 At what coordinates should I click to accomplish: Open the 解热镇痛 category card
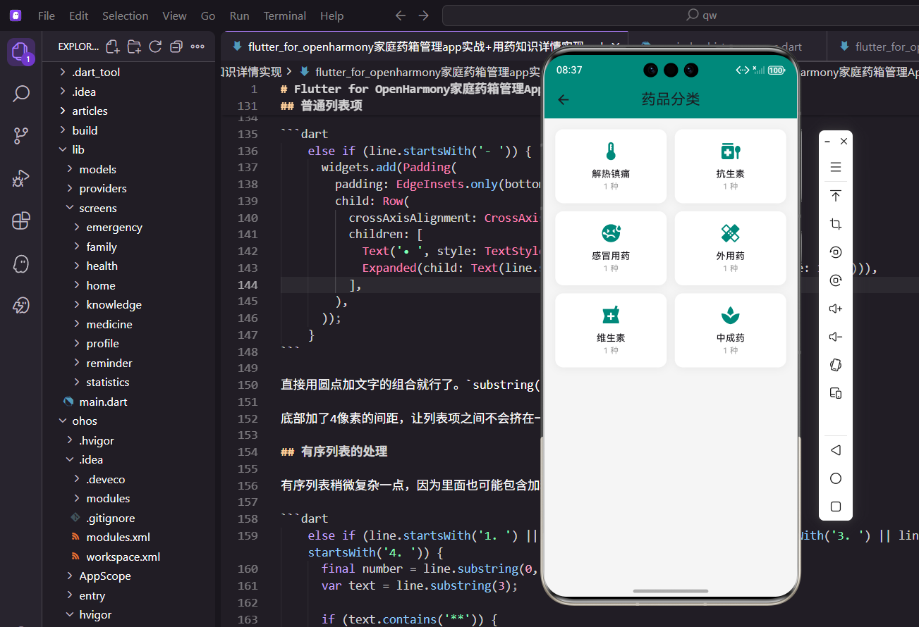(611, 166)
